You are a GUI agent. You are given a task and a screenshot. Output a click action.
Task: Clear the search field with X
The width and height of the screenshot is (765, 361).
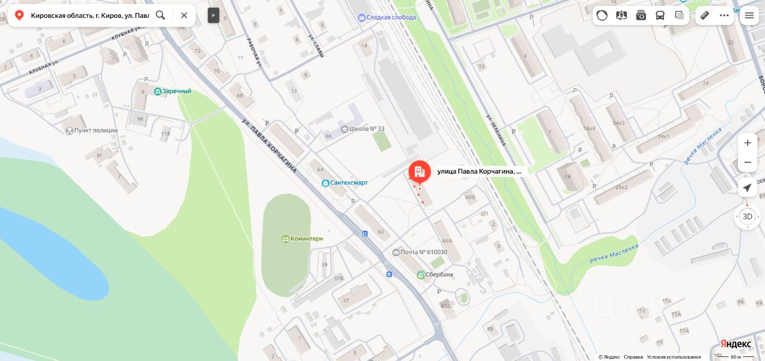coord(184,15)
